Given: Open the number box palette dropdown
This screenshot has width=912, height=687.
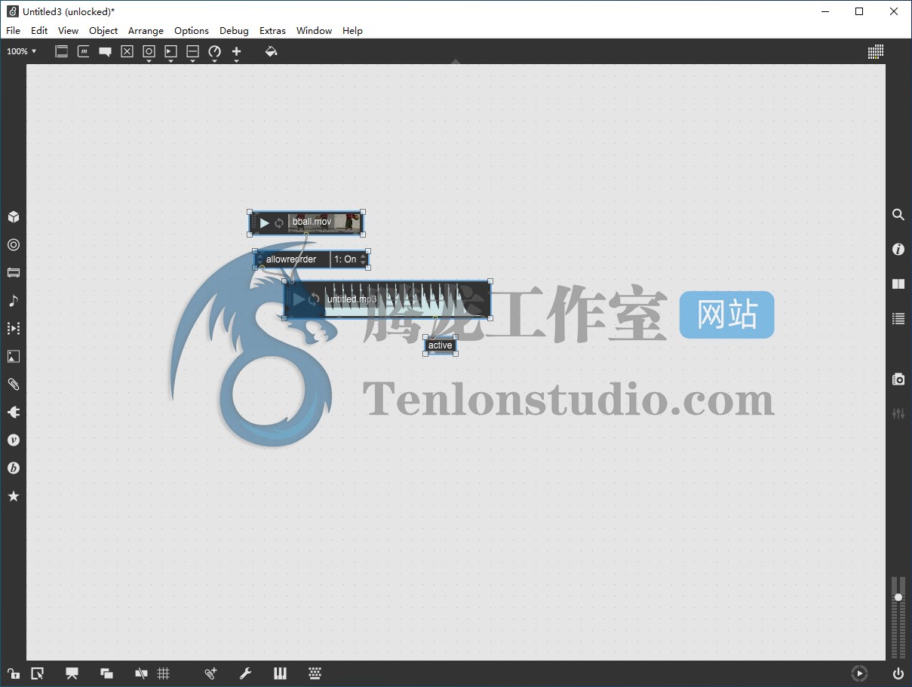Looking at the screenshot, I should coord(170,53).
